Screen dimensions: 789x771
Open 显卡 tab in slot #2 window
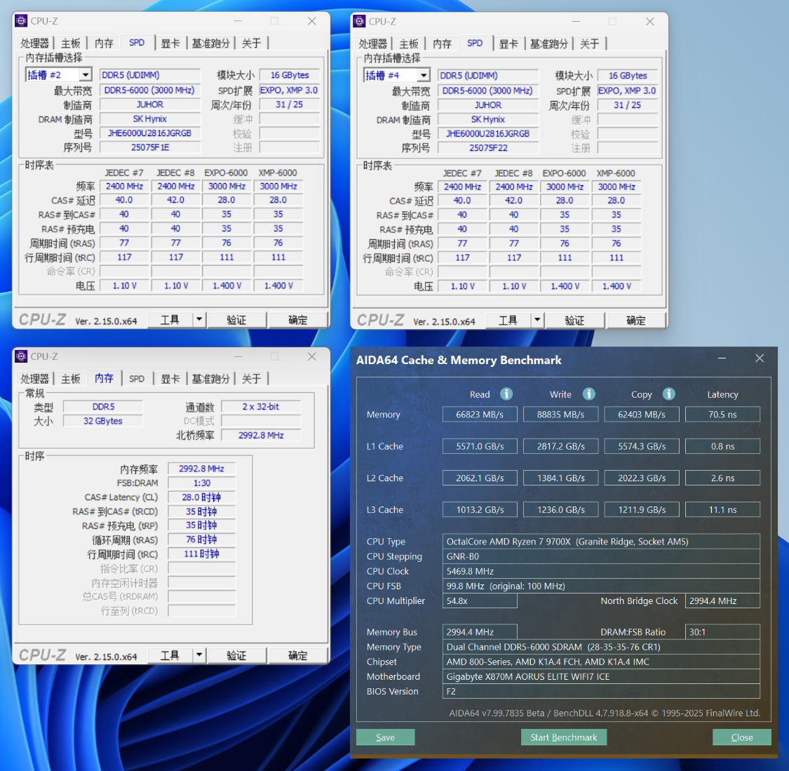tap(170, 43)
